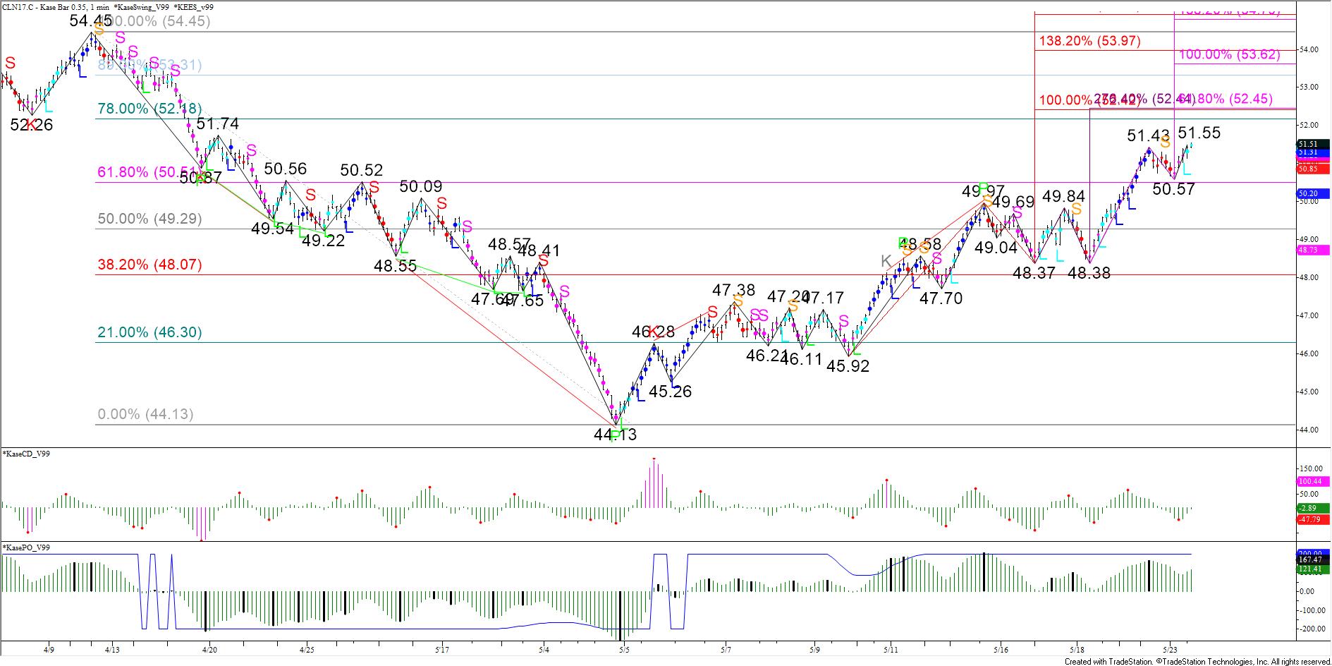Viewport: 1332px width, 666px height.
Task: Select the KaseSwing_V99 study name in header
Action: pos(145,7)
